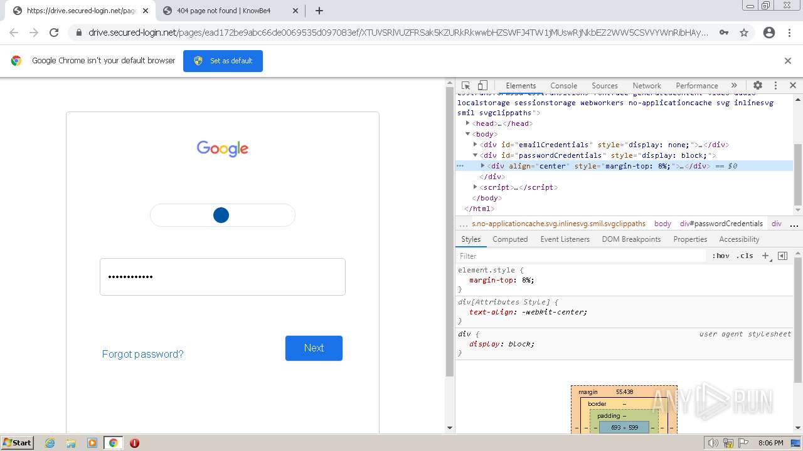The image size is (803, 451).
Task: Click the Google logo
Action: pos(223,148)
